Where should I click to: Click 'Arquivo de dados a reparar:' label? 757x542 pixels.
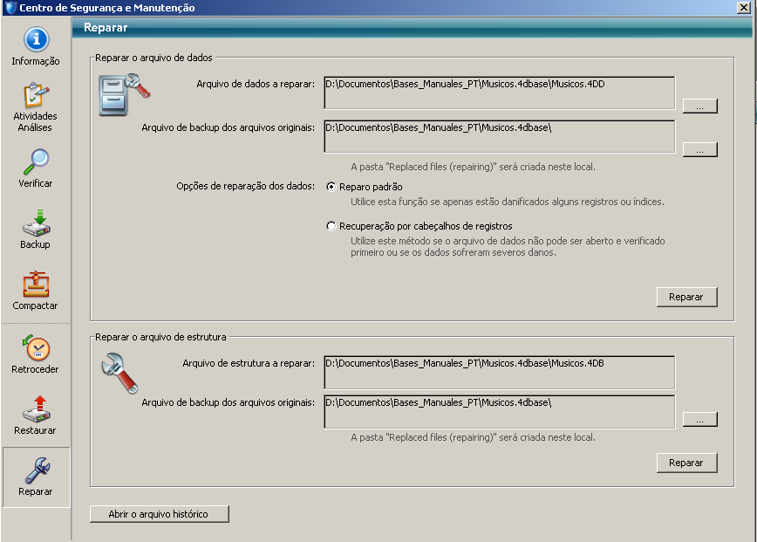pos(256,84)
